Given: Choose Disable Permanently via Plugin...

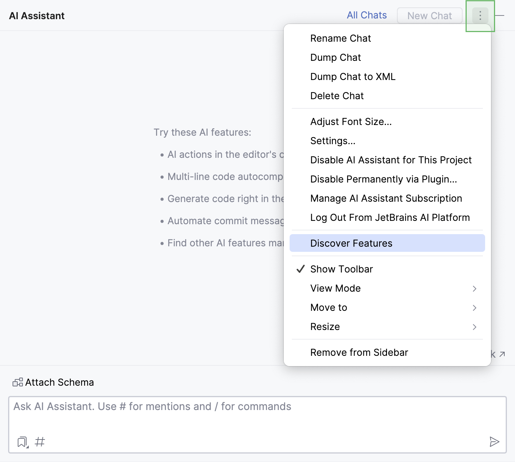Looking at the screenshot, I should click(387, 179).
